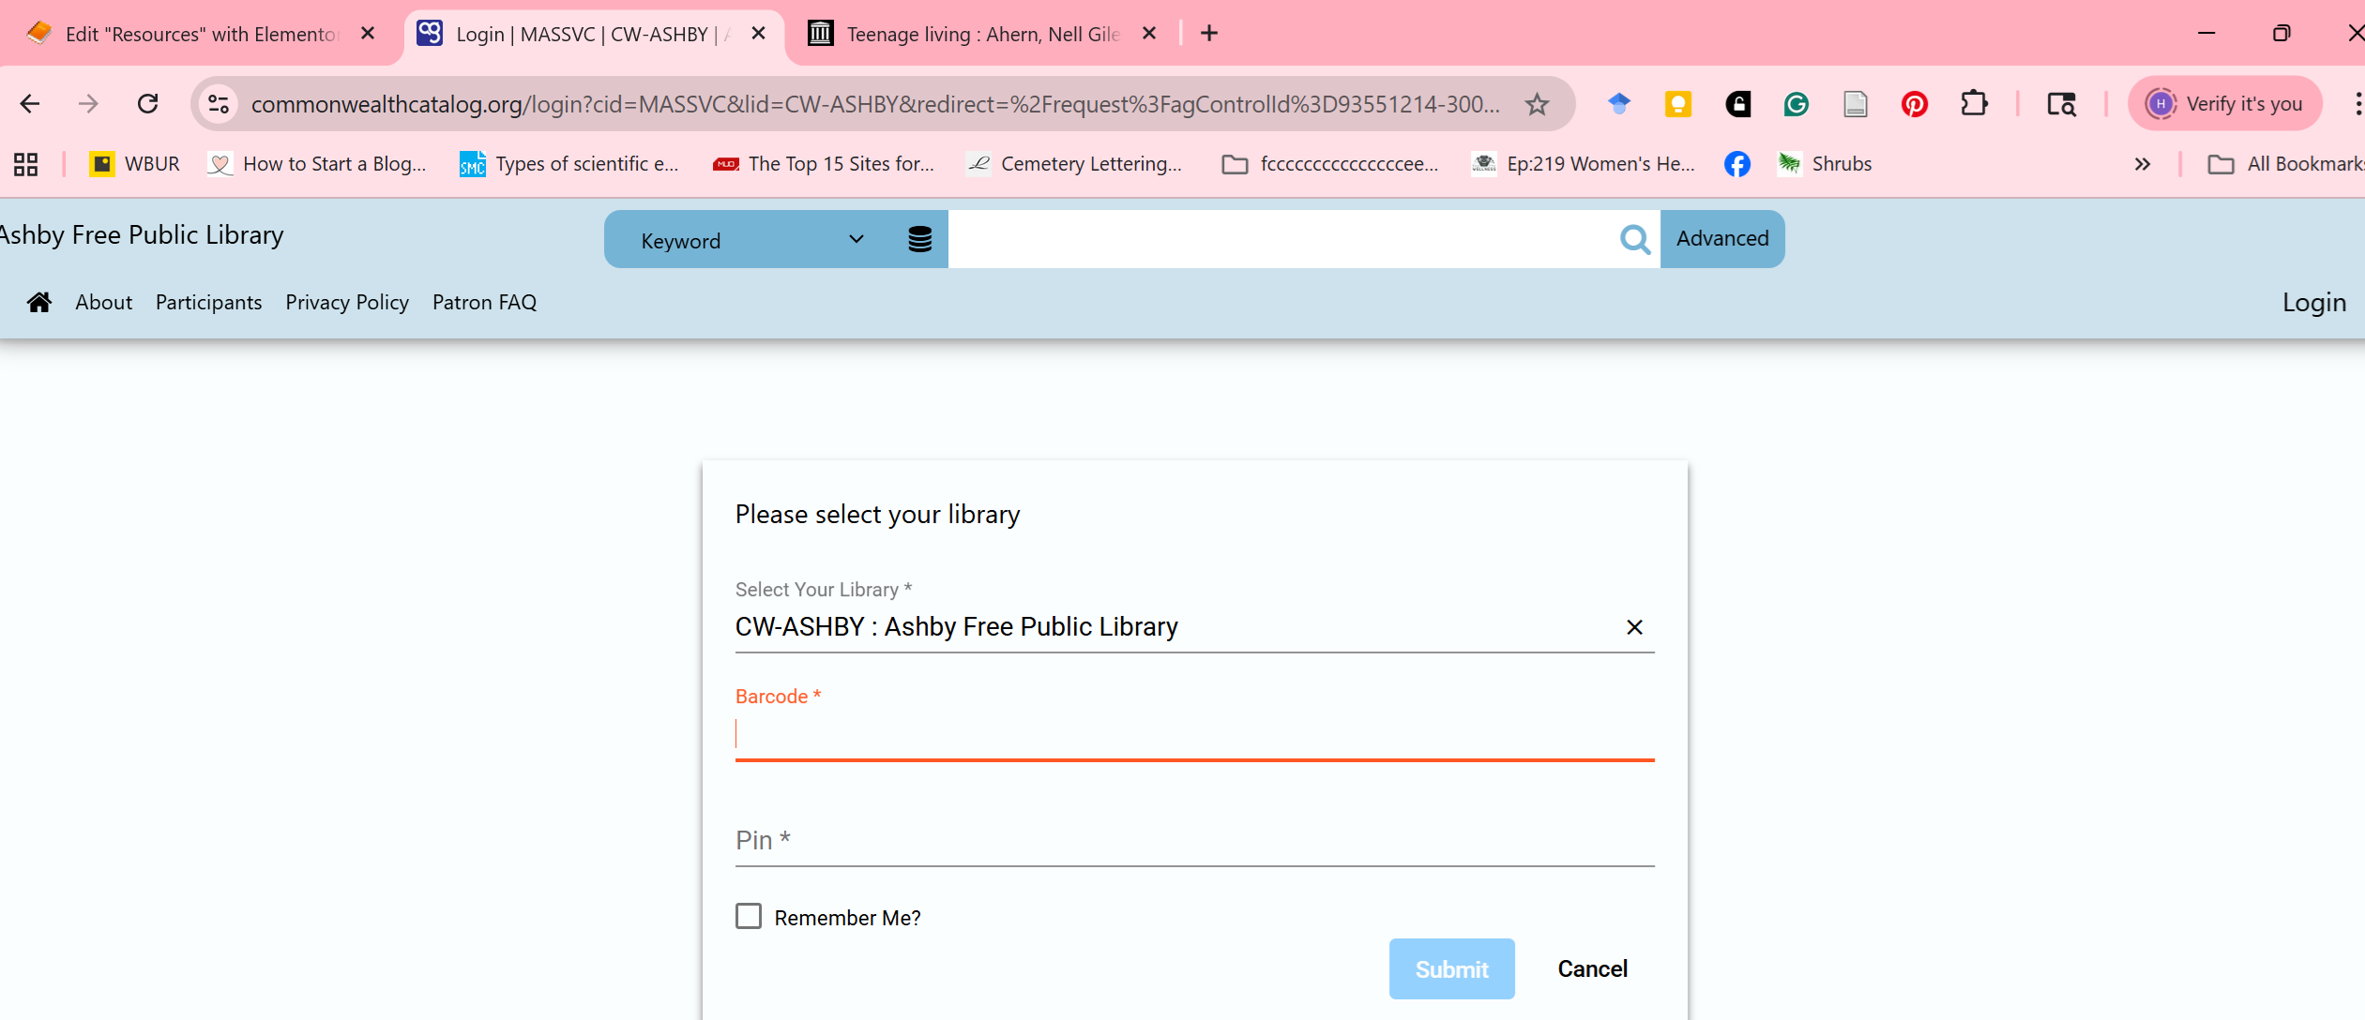Open the Extensions puzzle icon
2365x1020 pixels.
pos(1974,104)
